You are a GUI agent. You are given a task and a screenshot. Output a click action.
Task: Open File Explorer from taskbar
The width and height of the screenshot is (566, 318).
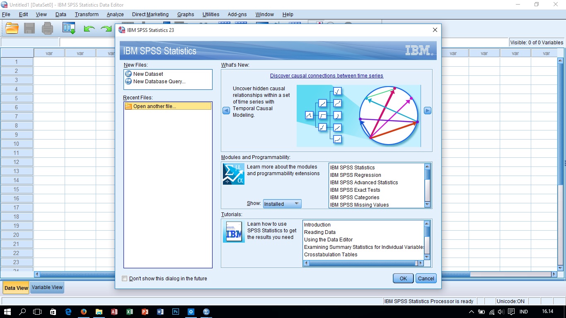[x=99, y=312]
